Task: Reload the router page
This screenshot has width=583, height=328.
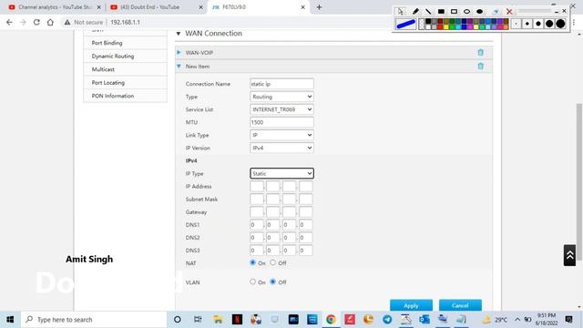Action: coord(36,22)
